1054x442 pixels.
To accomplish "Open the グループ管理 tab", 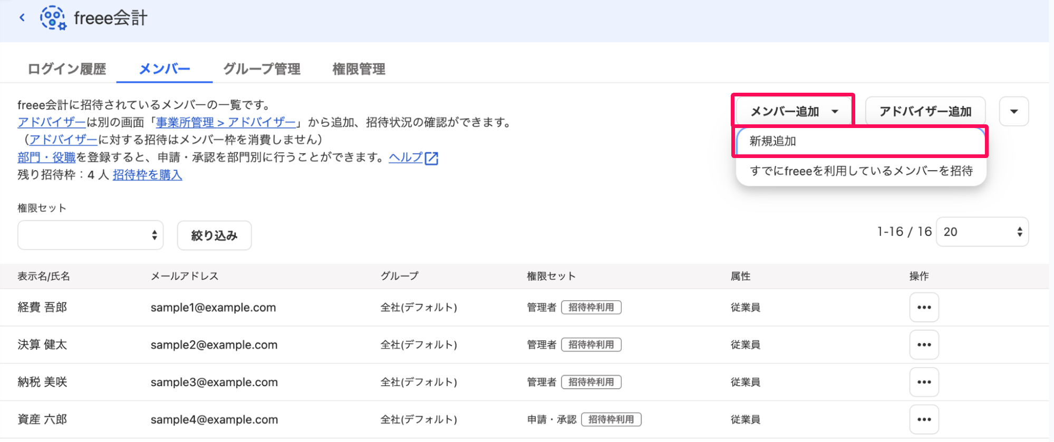I will coord(262,69).
